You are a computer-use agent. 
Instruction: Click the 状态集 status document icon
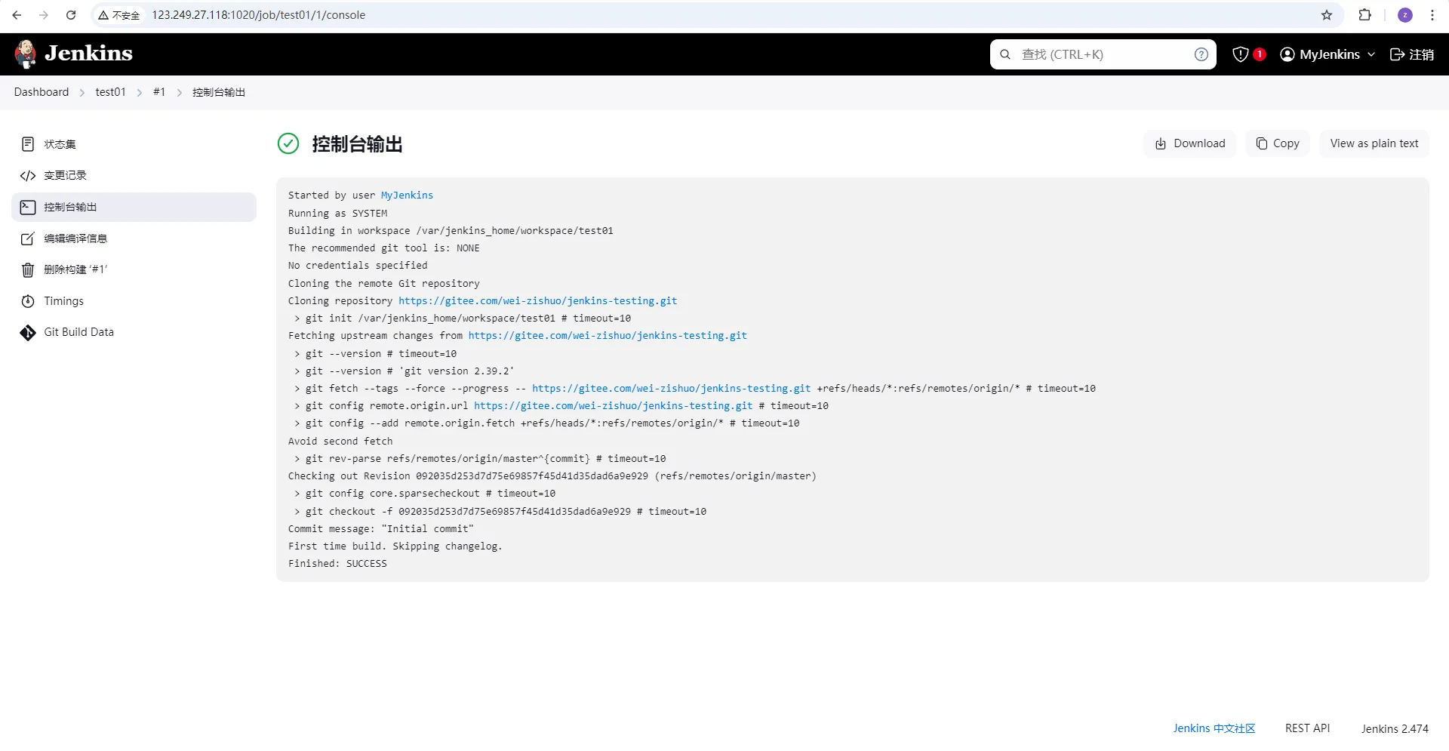[x=28, y=144]
